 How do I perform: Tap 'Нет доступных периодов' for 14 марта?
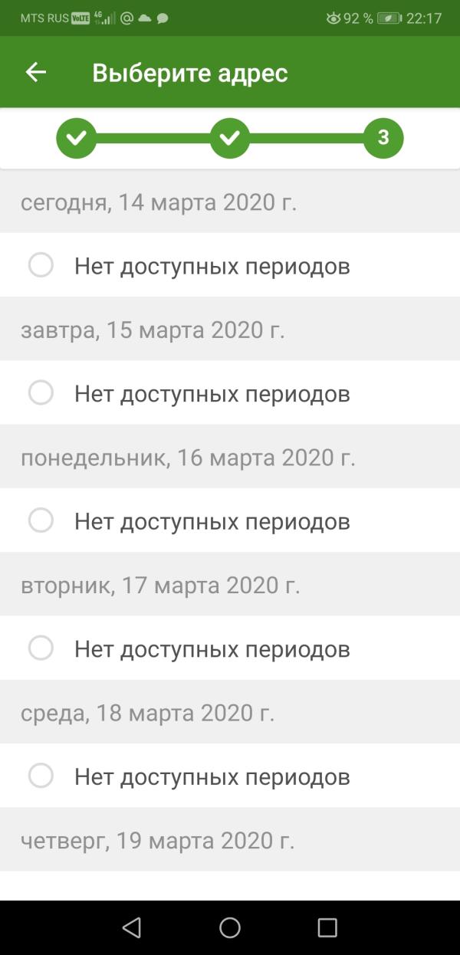pos(212,267)
